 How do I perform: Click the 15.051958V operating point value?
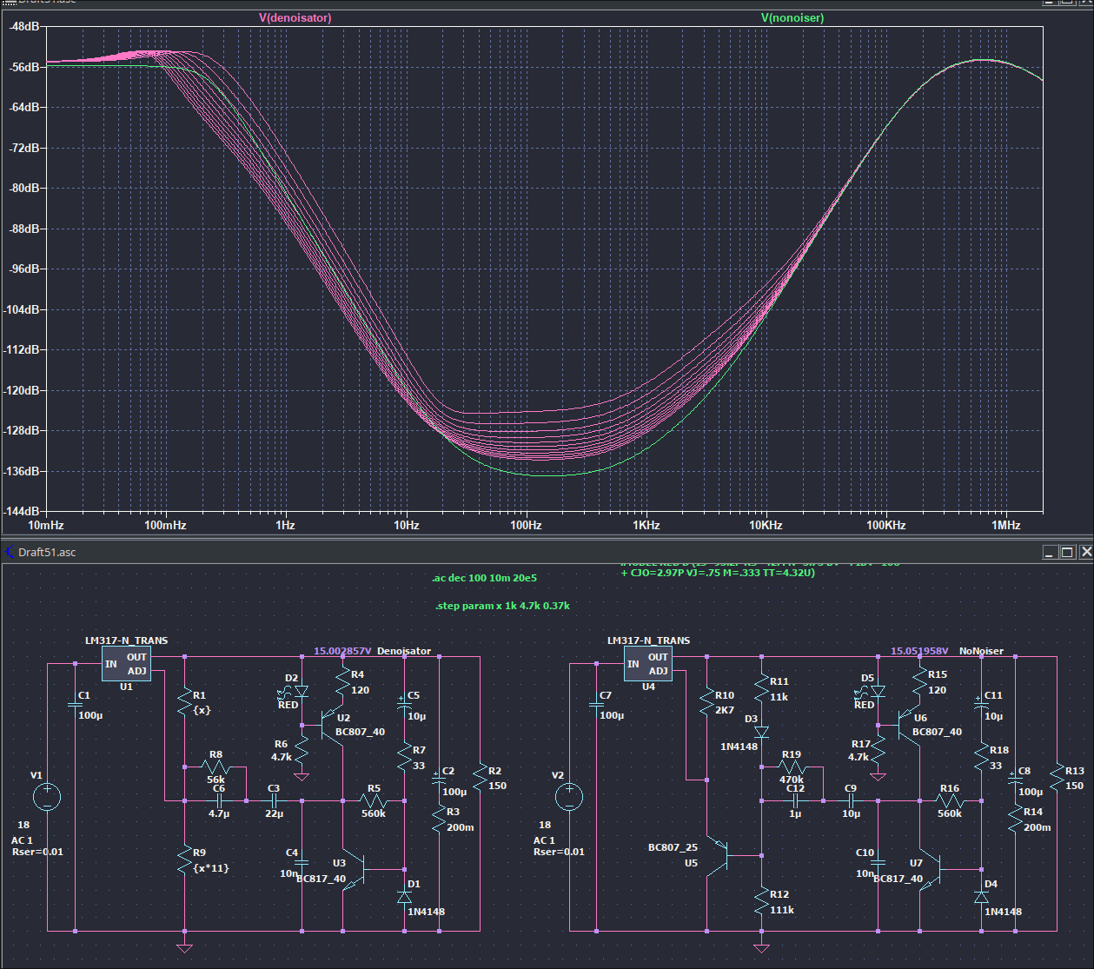[x=919, y=651]
